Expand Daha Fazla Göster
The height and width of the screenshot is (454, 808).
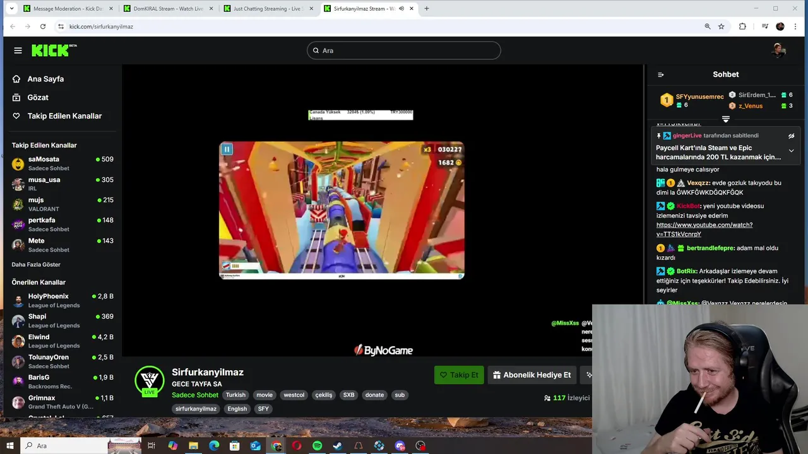tap(36, 264)
